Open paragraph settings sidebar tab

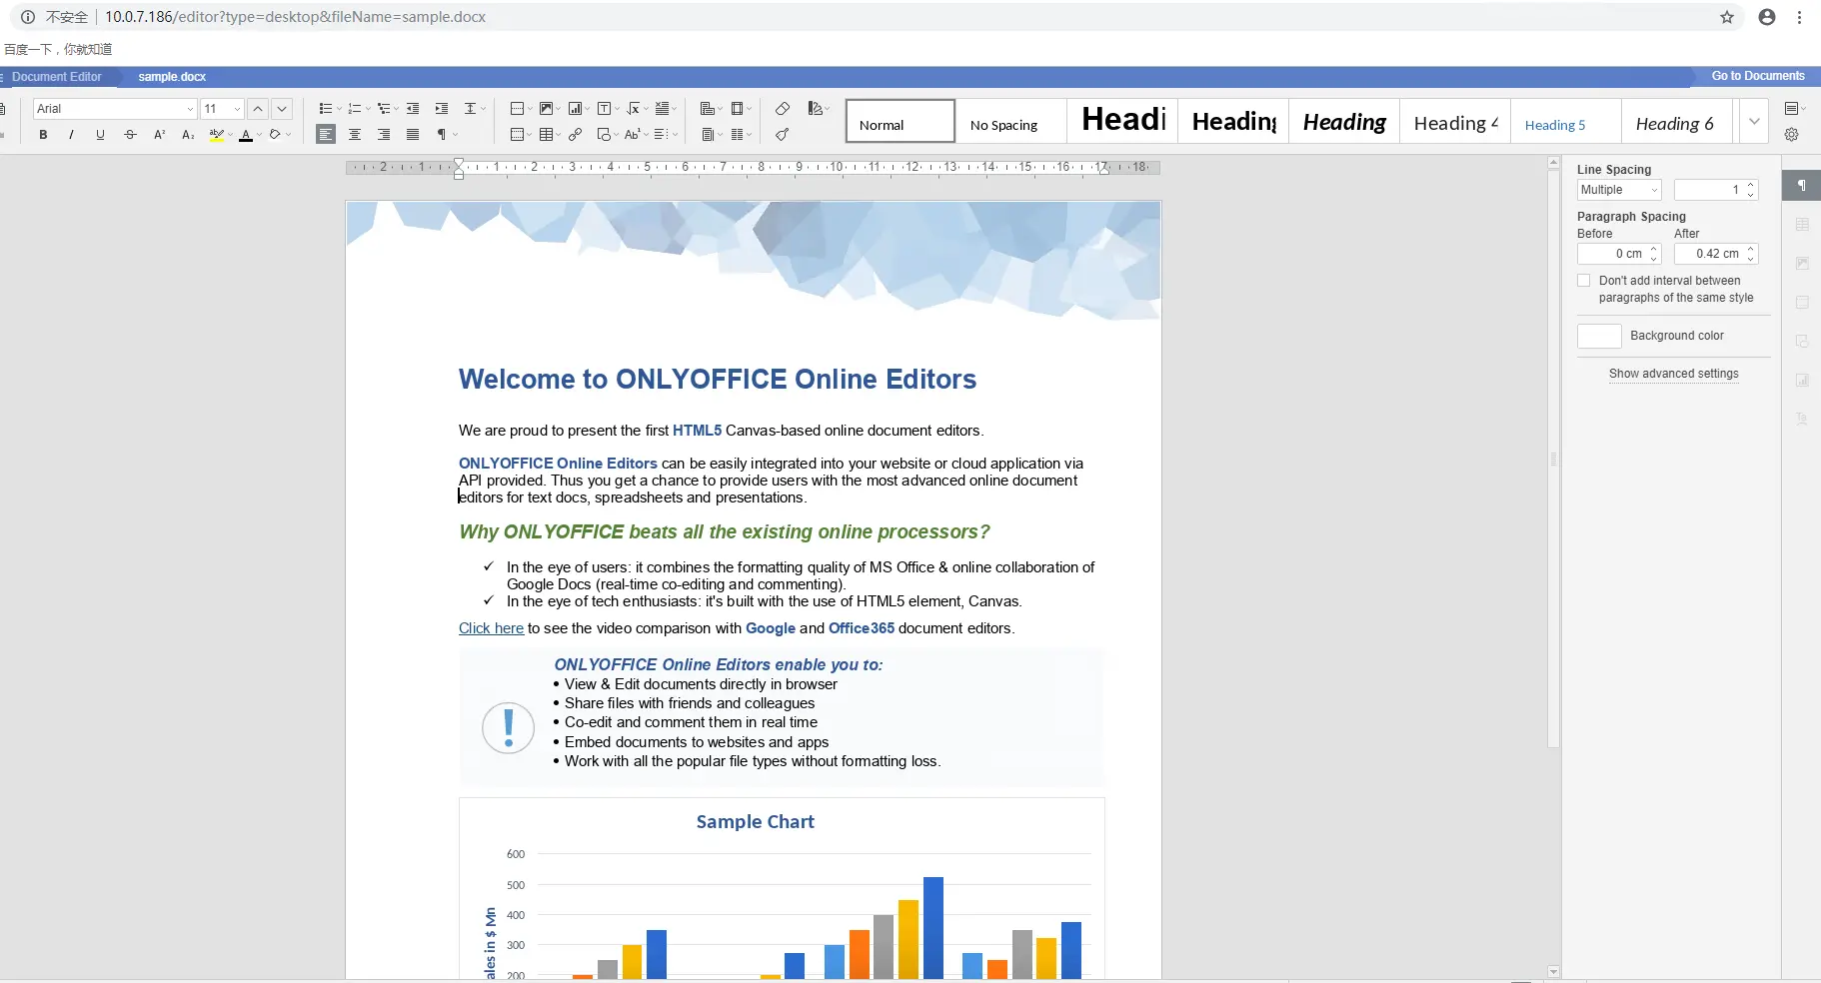click(1802, 186)
